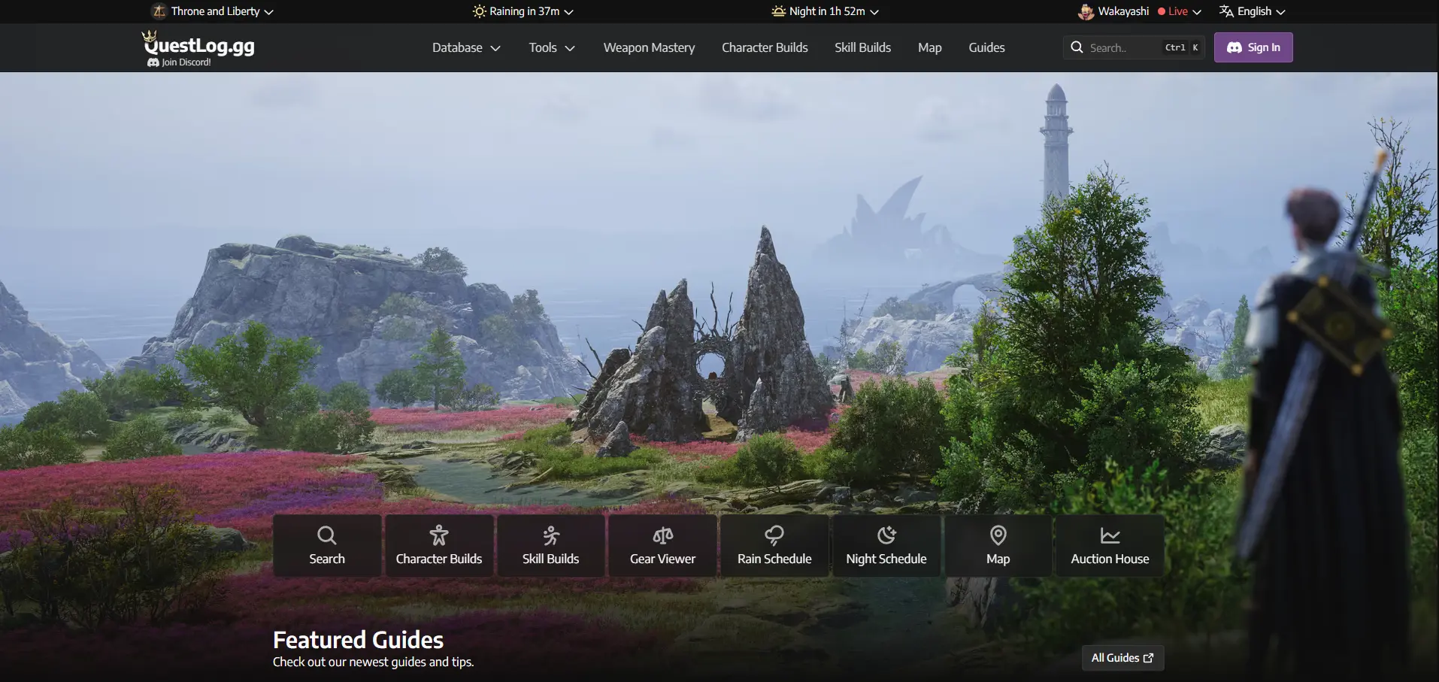Open the Guides menu item
The image size is (1439, 682).
coord(986,47)
